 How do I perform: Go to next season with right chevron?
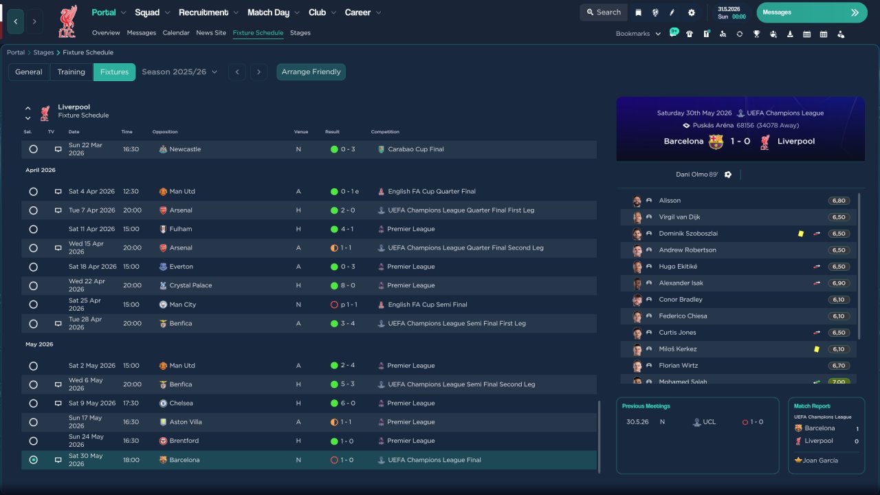pyautogui.click(x=258, y=72)
